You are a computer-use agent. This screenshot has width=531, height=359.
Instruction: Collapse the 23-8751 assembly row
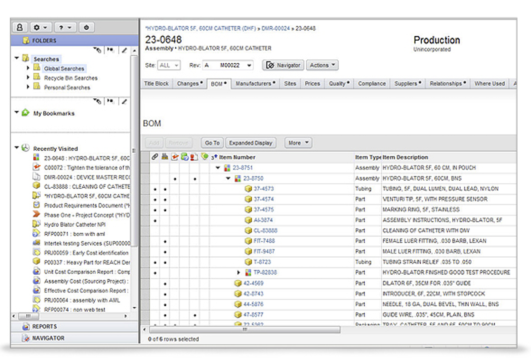(217, 168)
